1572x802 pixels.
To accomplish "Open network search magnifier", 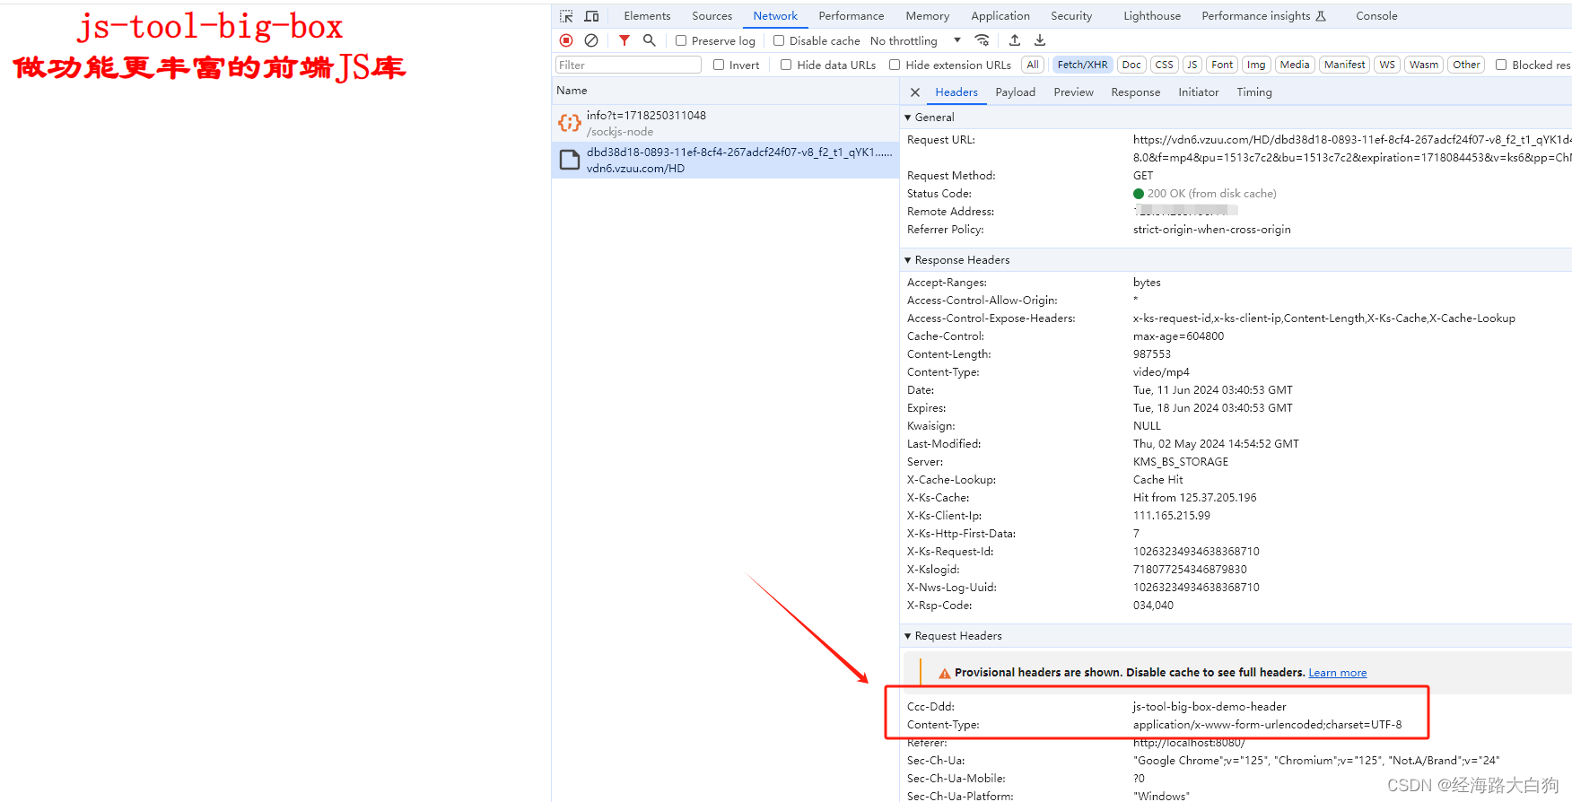I will pyautogui.click(x=650, y=40).
